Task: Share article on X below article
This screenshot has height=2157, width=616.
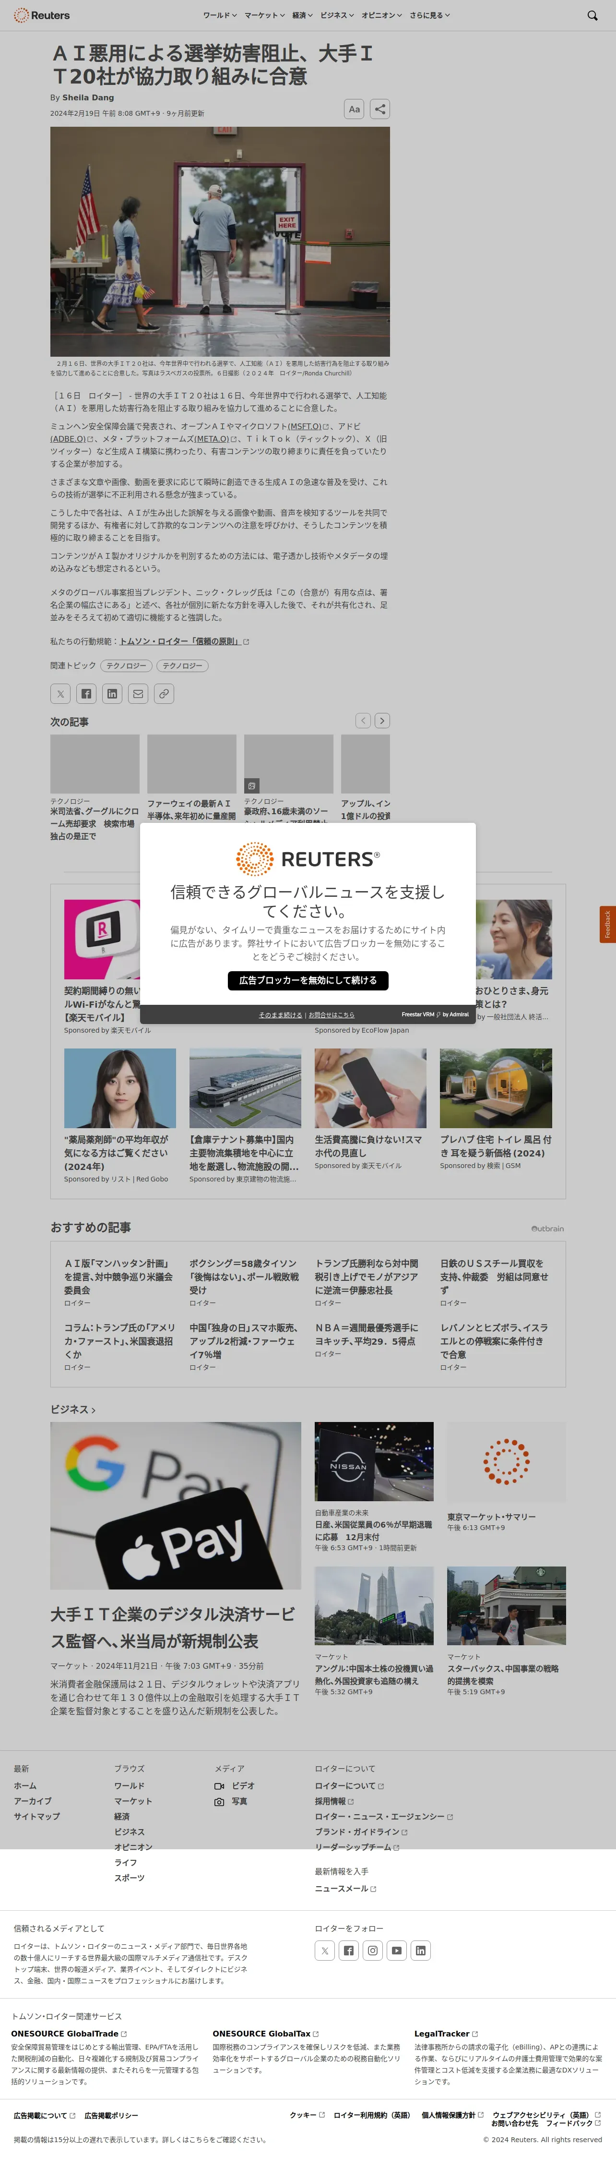Action: 60,693
